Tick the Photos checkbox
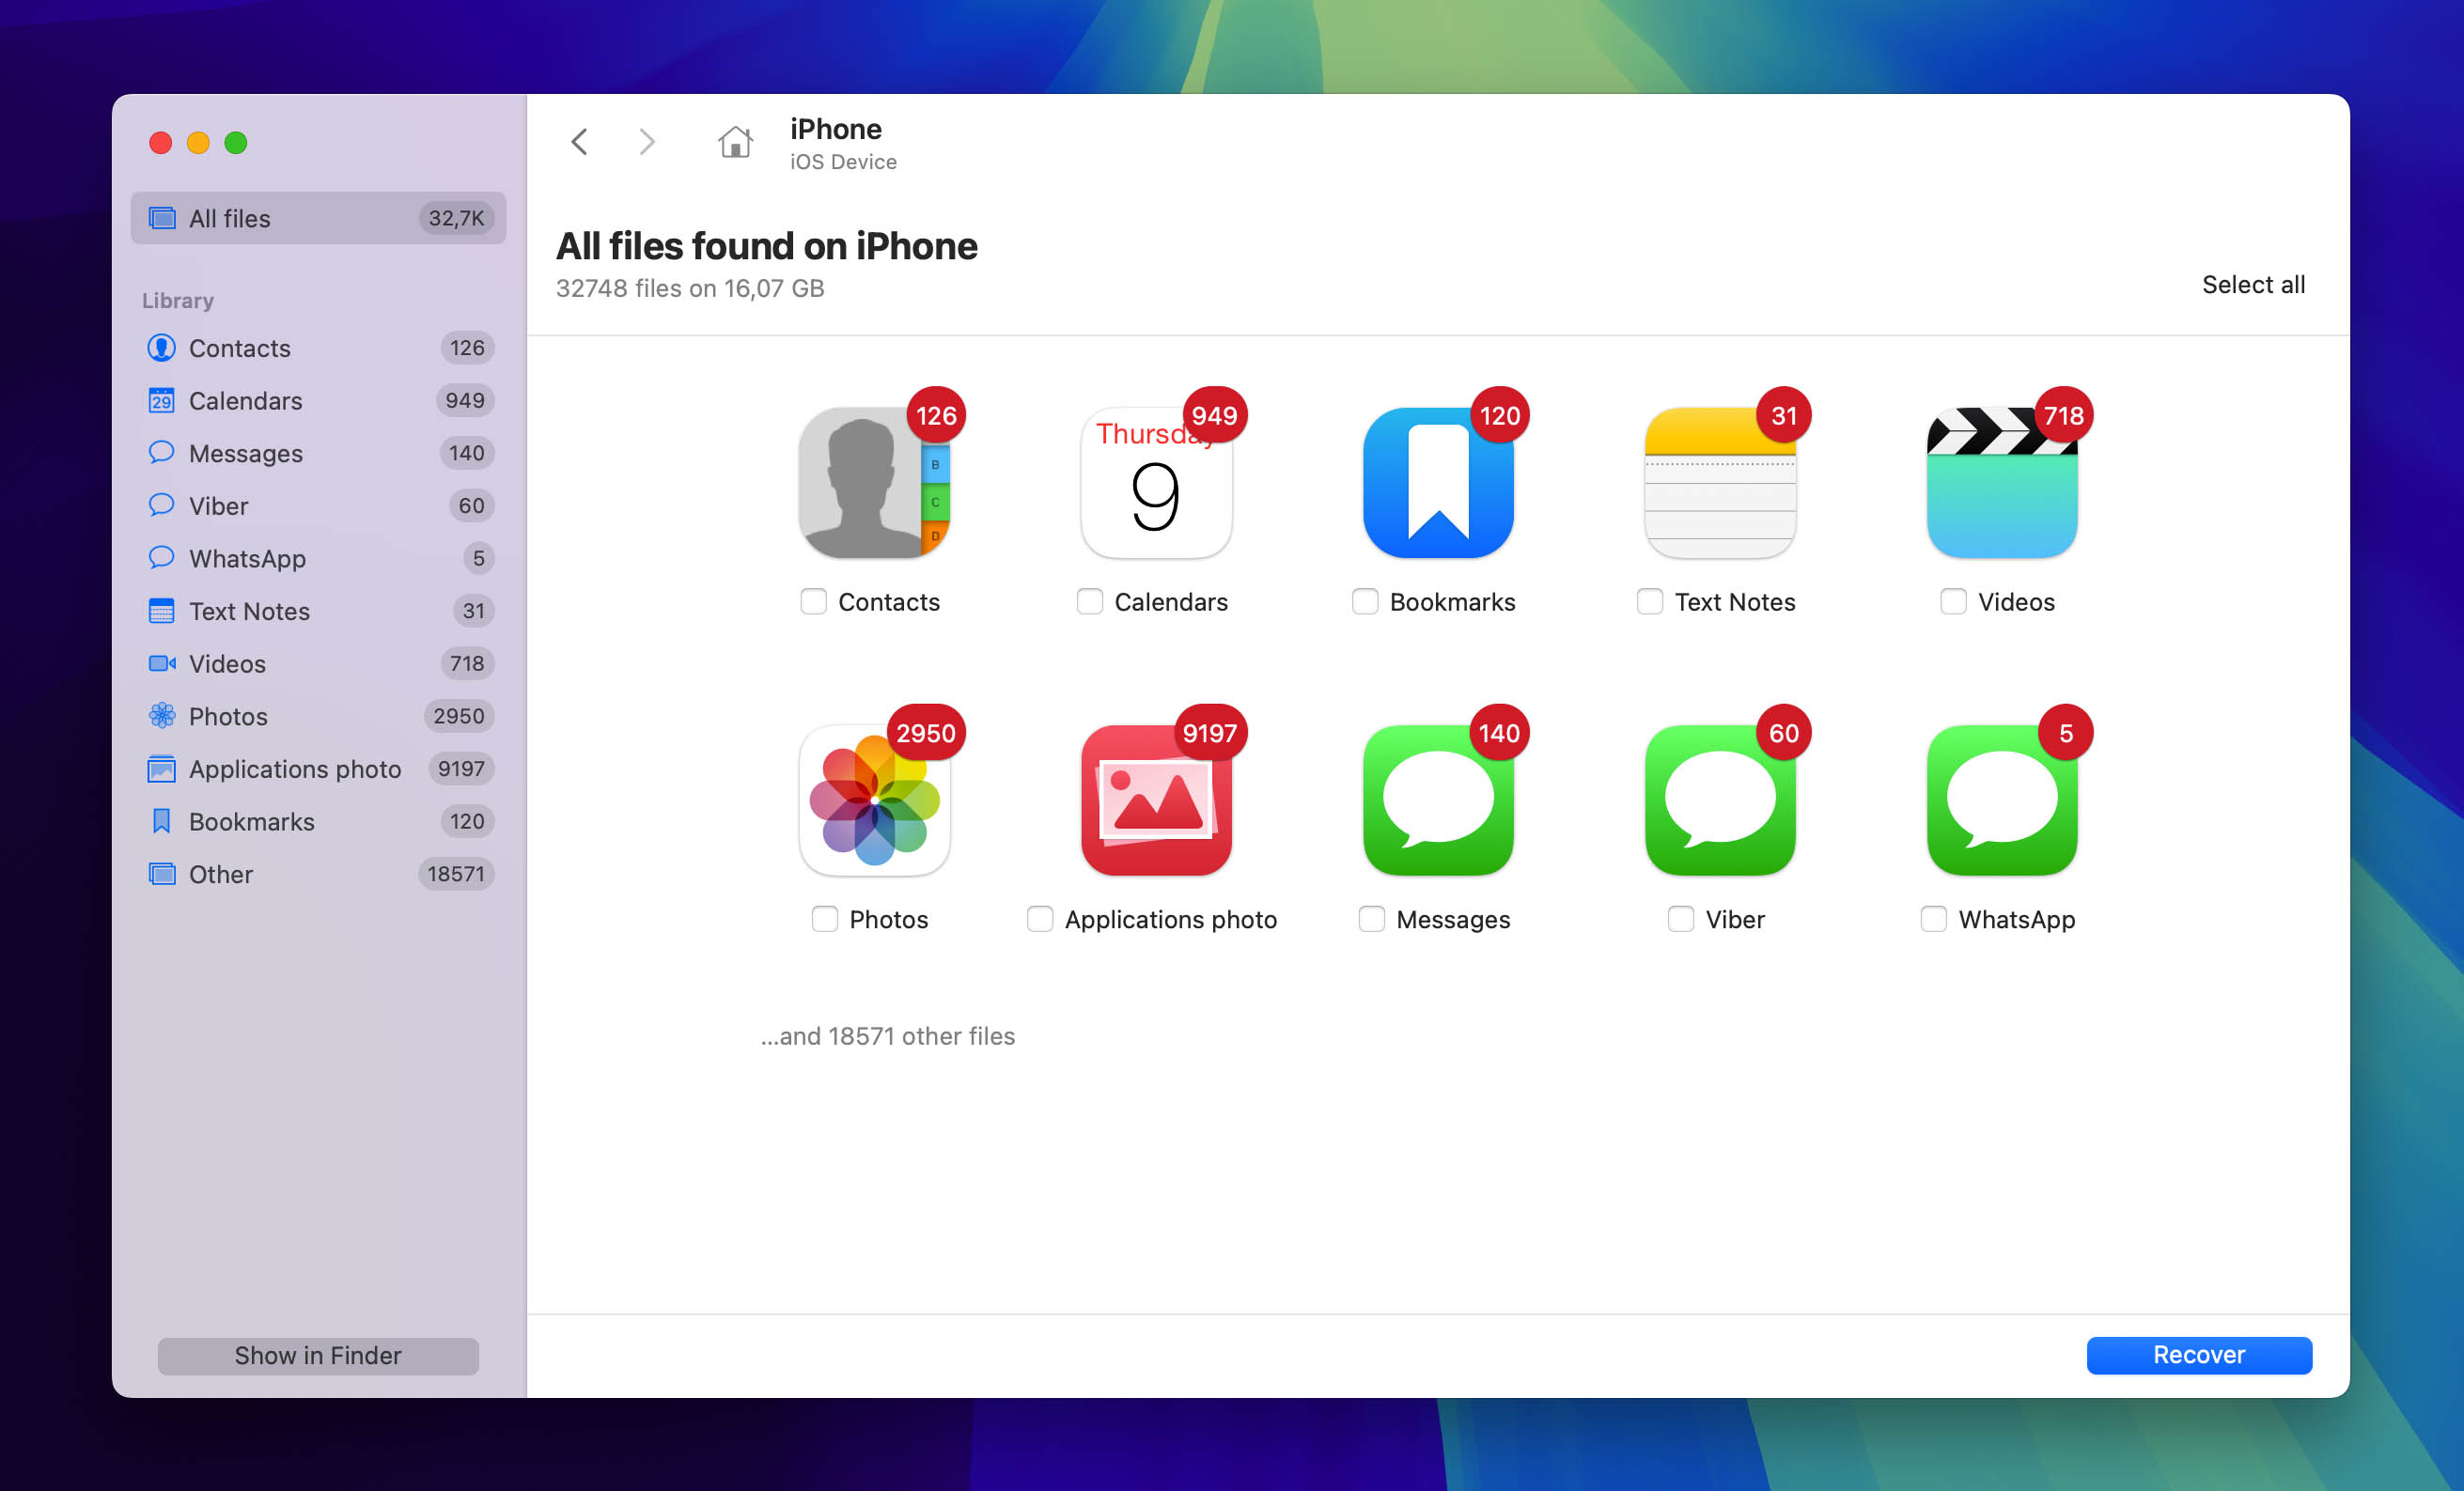 825,919
